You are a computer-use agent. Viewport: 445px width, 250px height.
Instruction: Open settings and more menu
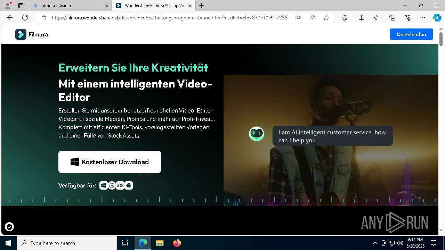pyautogui.click(x=423, y=18)
